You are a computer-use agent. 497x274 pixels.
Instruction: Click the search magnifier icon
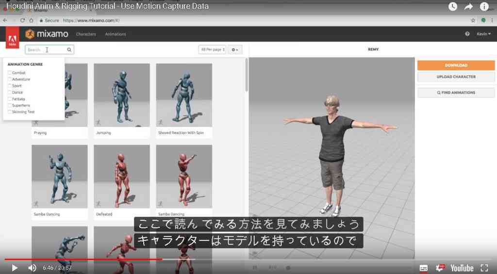click(x=69, y=50)
